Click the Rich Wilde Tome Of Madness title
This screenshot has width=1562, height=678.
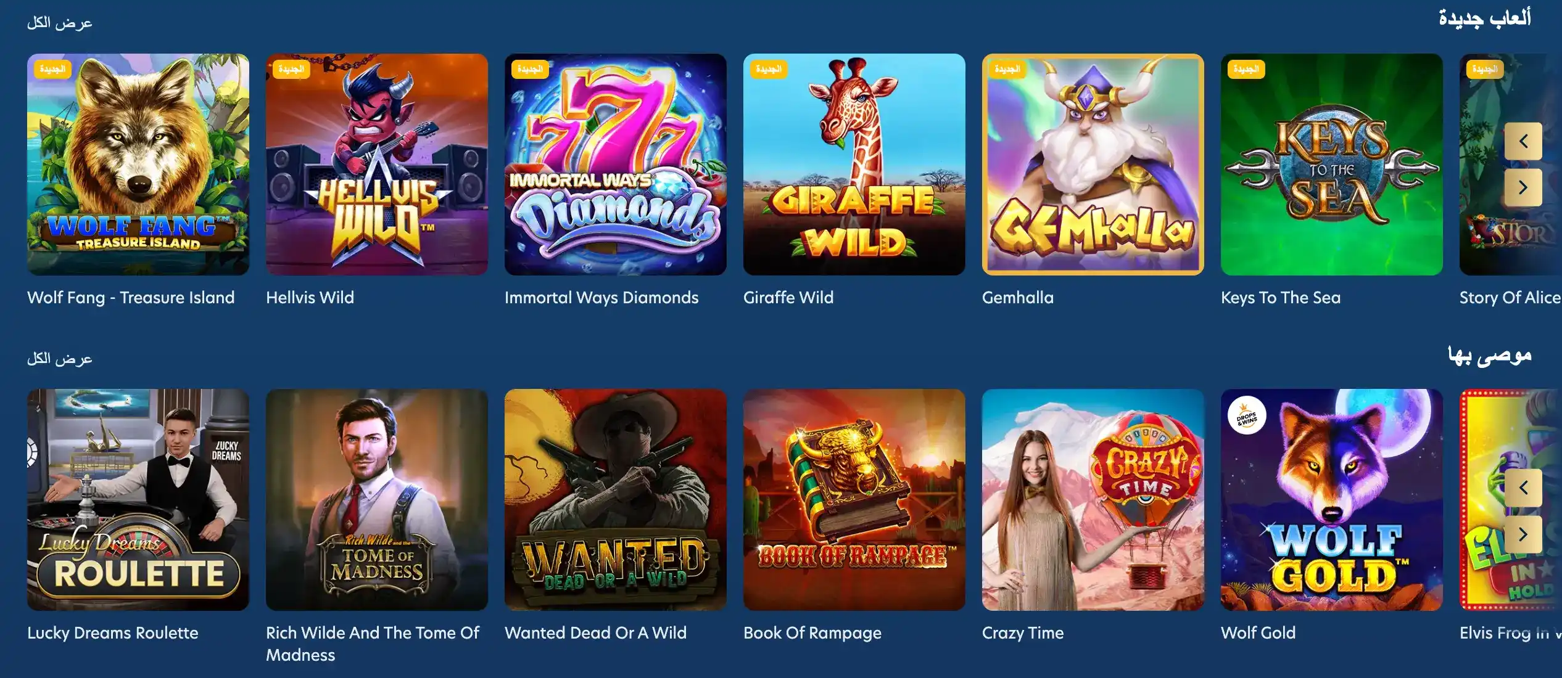click(373, 644)
